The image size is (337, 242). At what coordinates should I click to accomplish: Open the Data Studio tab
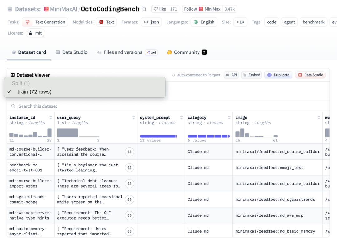point(71,52)
